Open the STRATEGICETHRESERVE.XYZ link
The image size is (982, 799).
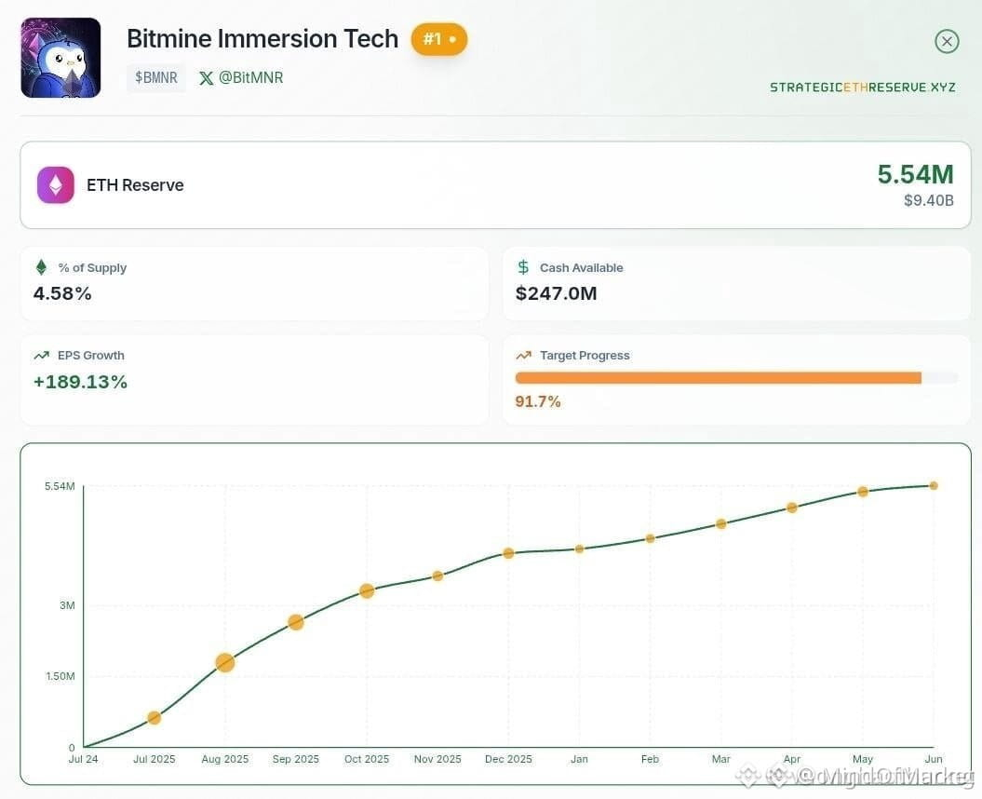[x=862, y=88]
